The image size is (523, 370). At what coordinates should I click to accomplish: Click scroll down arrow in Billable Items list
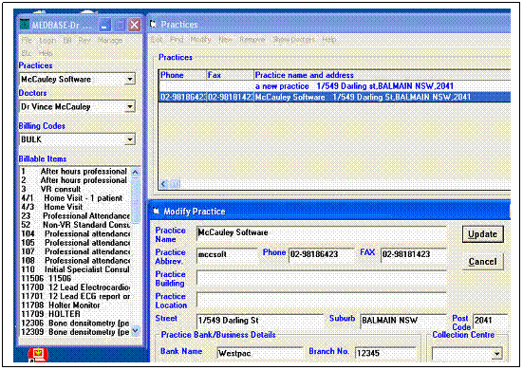coord(135,331)
